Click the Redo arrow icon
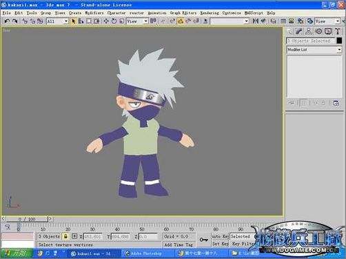346x259 pixels. coord(15,21)
